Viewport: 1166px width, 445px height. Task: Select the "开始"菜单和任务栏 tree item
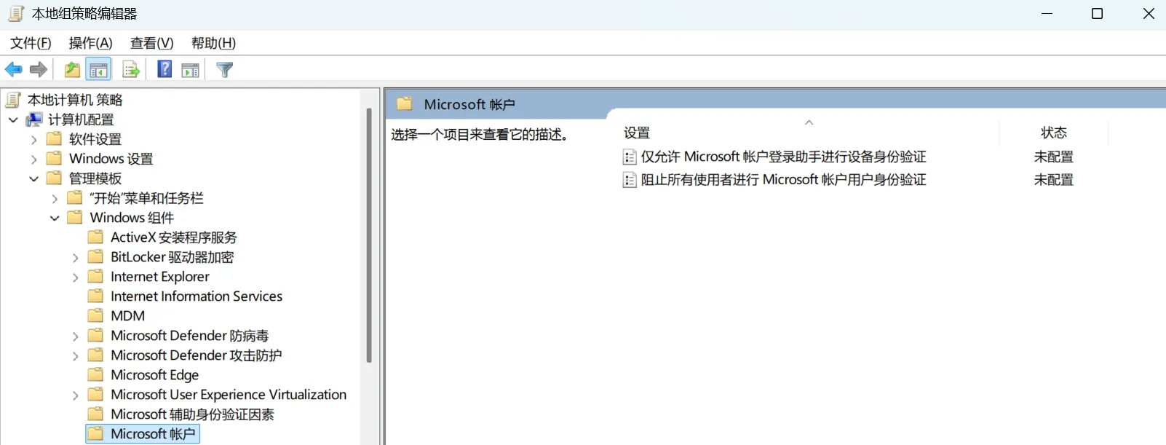146,198
